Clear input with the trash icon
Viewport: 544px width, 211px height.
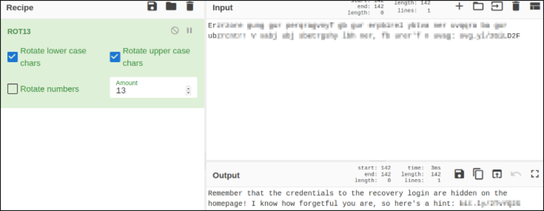[x=516, y=6]
